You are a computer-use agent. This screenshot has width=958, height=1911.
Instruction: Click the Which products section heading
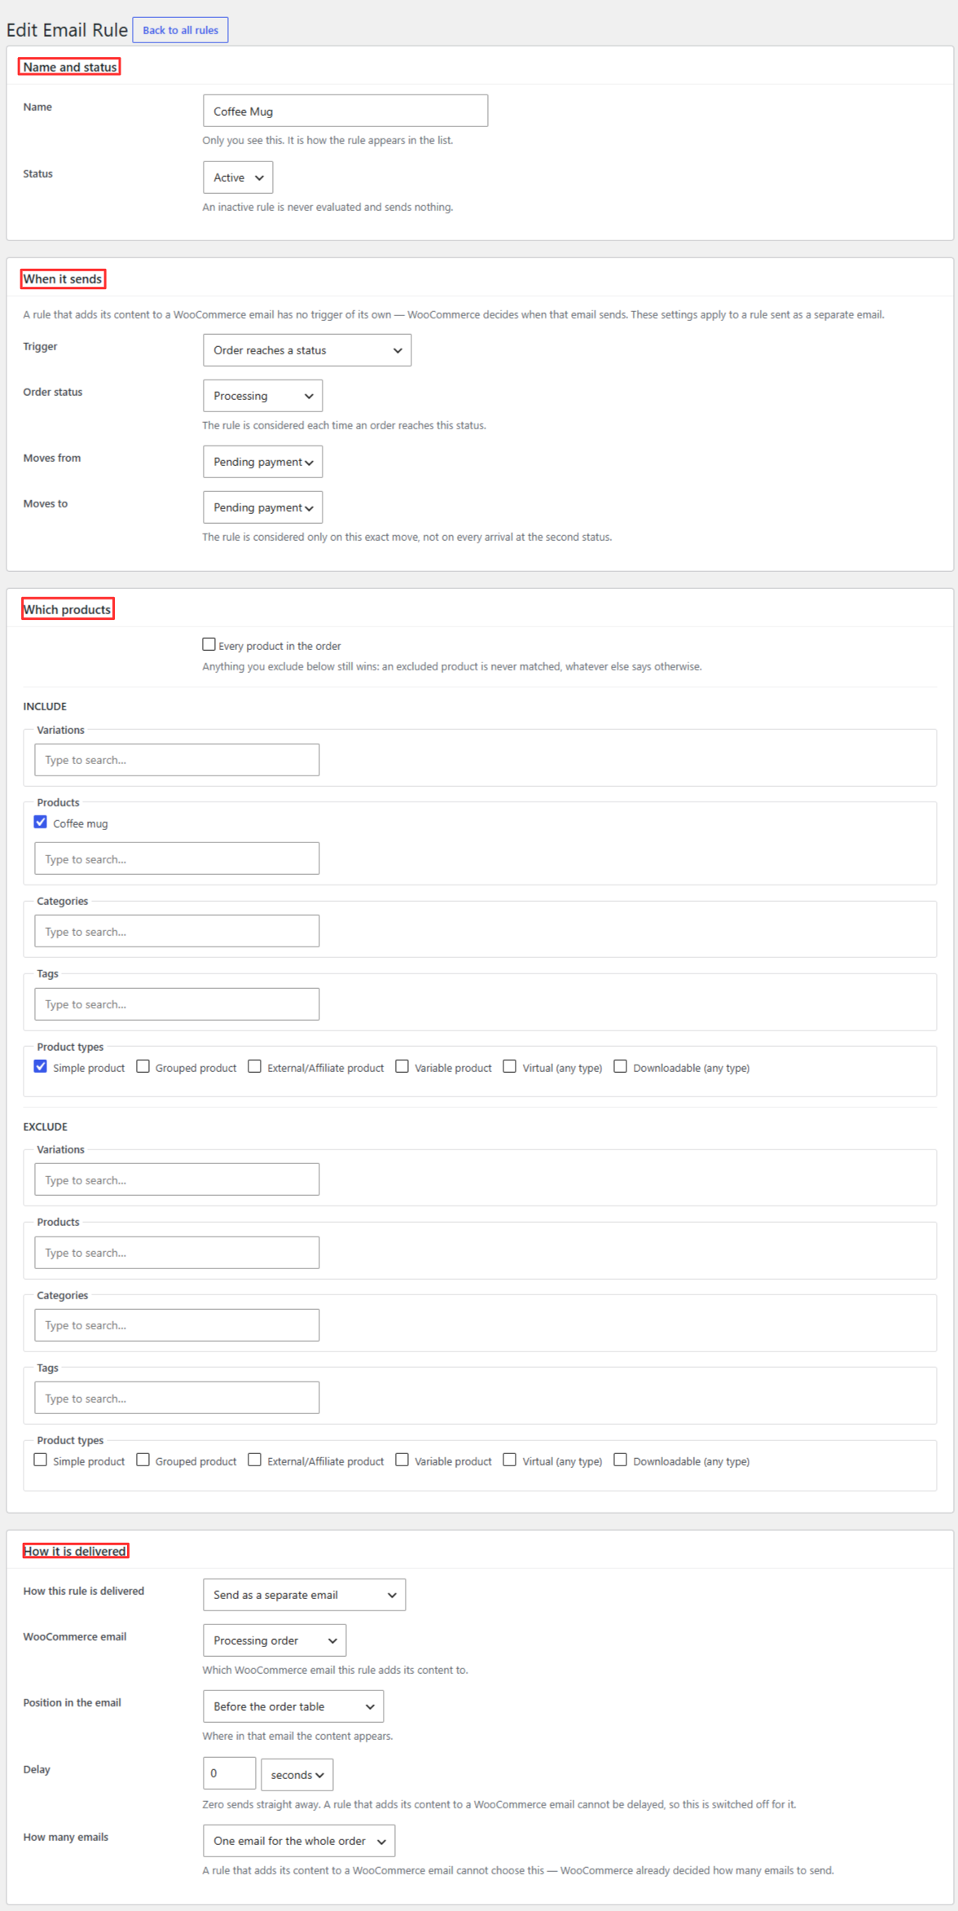(x=67, y=609)
